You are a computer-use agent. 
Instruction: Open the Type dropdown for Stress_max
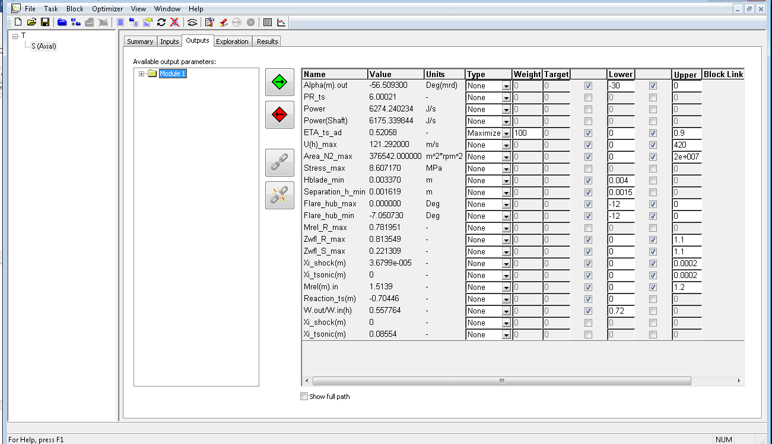pyautogui.click(x=506, y=169)
